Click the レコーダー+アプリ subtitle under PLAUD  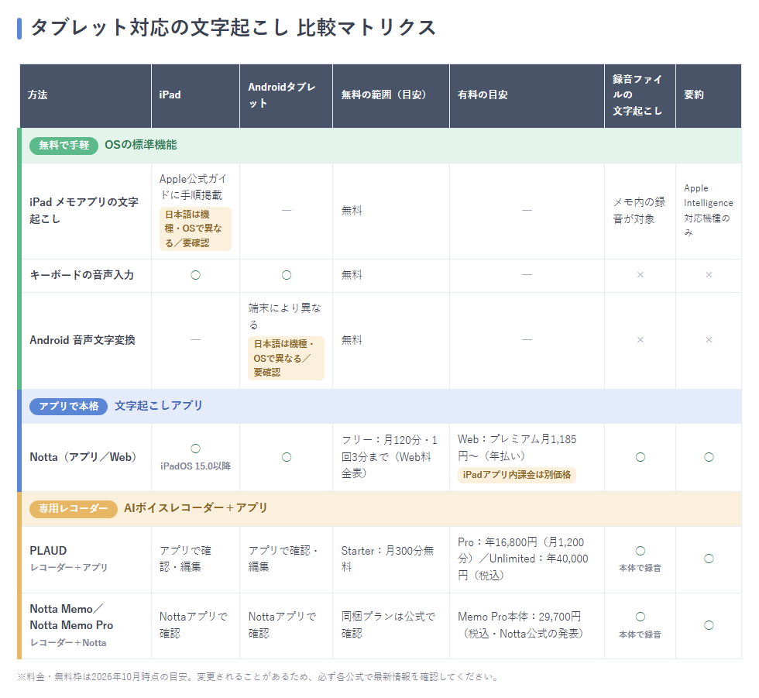(69, 567)
